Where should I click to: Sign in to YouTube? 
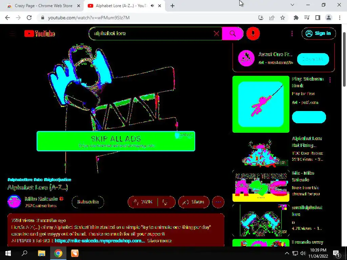[319, 34]
